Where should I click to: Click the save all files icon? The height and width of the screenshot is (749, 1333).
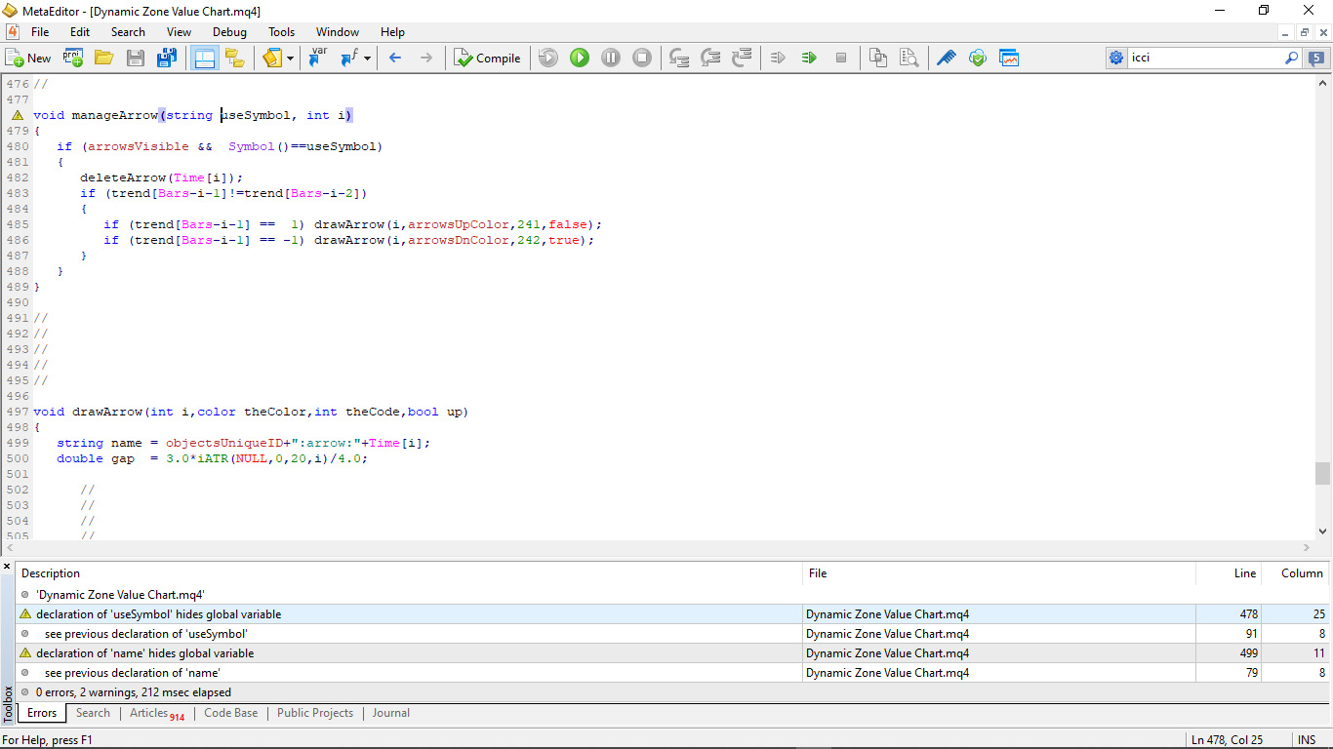tap(167, 59)
